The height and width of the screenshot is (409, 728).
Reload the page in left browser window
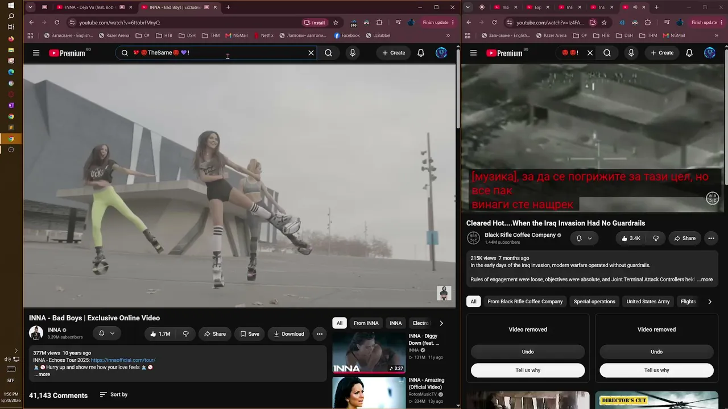pos(57,23)
